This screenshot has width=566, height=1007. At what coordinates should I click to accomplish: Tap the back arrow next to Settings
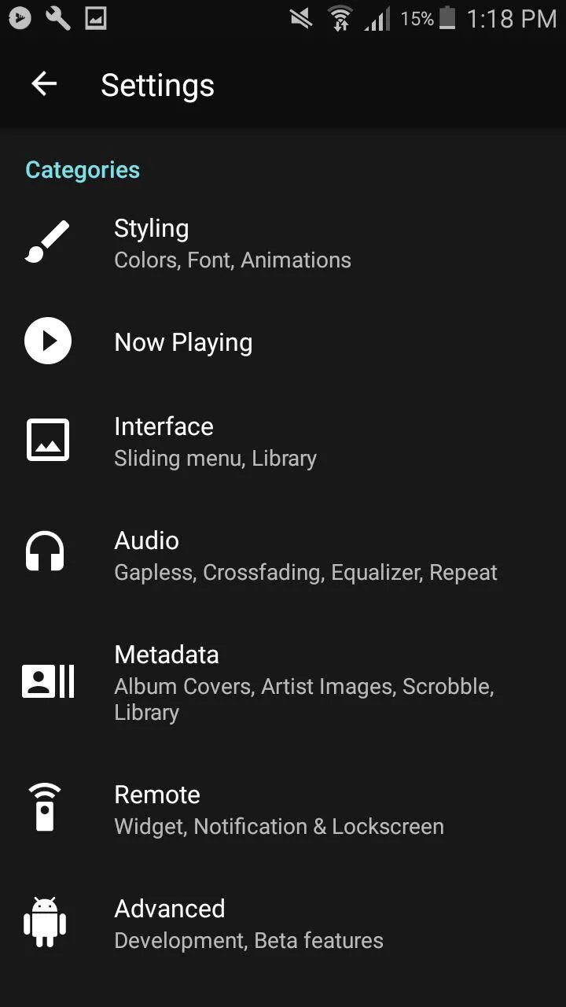click(44, 84)
